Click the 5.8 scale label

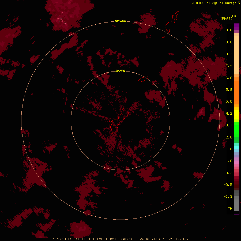click(229, 89)
